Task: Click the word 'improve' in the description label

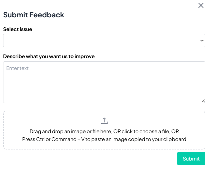Action: tap(84, 56)
